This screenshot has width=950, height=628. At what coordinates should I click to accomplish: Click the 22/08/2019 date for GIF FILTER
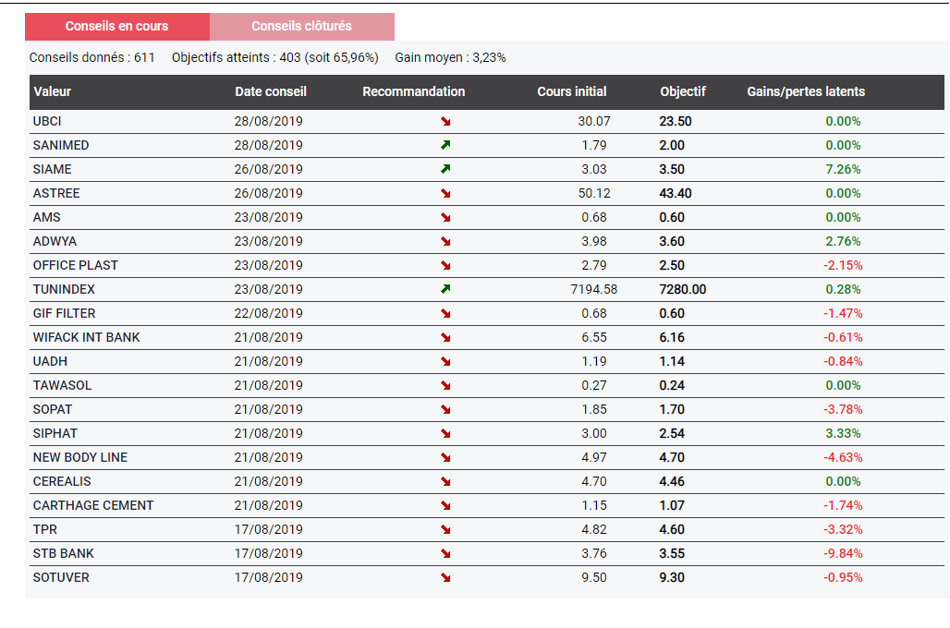(x=268, y=314)
